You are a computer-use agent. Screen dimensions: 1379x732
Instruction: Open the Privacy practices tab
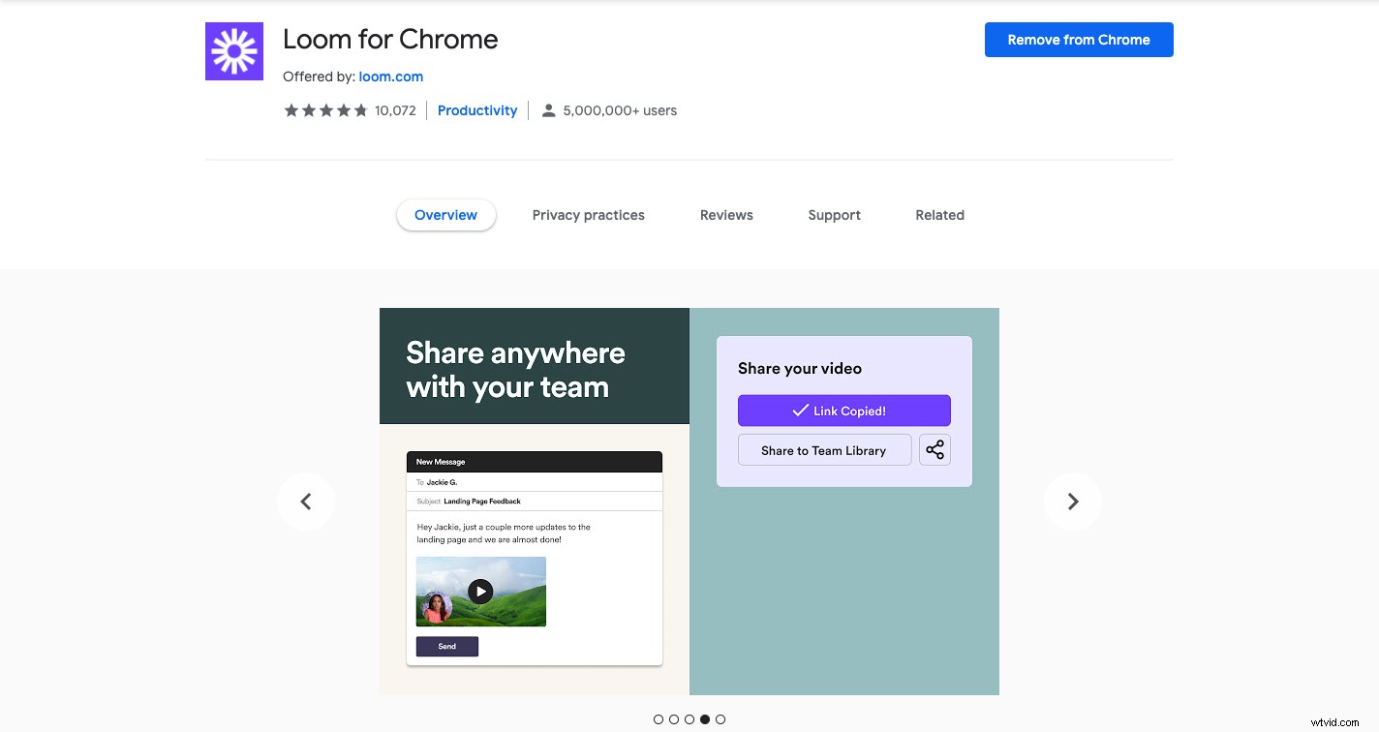[x=588, y=215]
